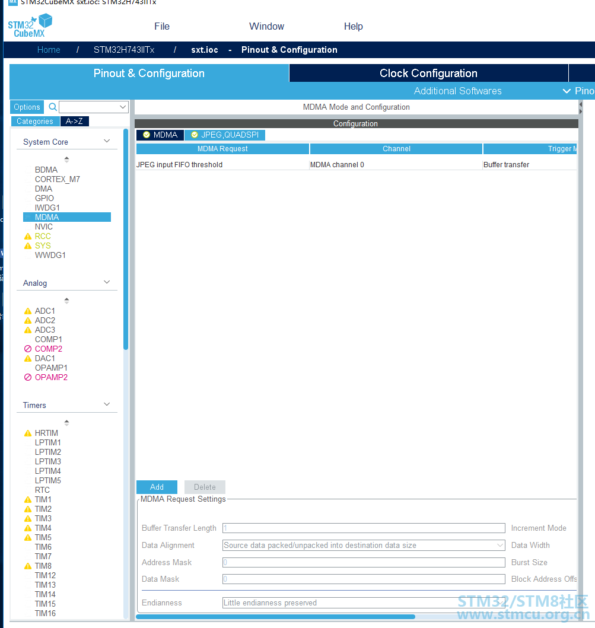Click the Delete request button
The height and width of the screenshot is (628, 595).
[205, 487]
